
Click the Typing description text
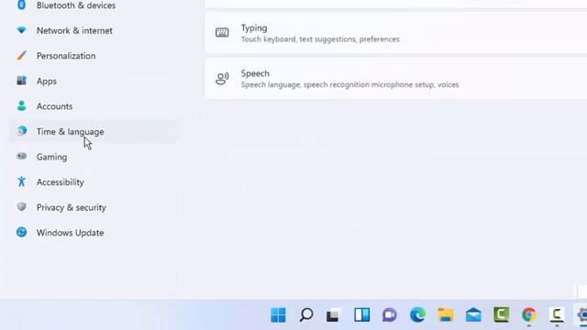pyautogui.click(x=320, y=39)
